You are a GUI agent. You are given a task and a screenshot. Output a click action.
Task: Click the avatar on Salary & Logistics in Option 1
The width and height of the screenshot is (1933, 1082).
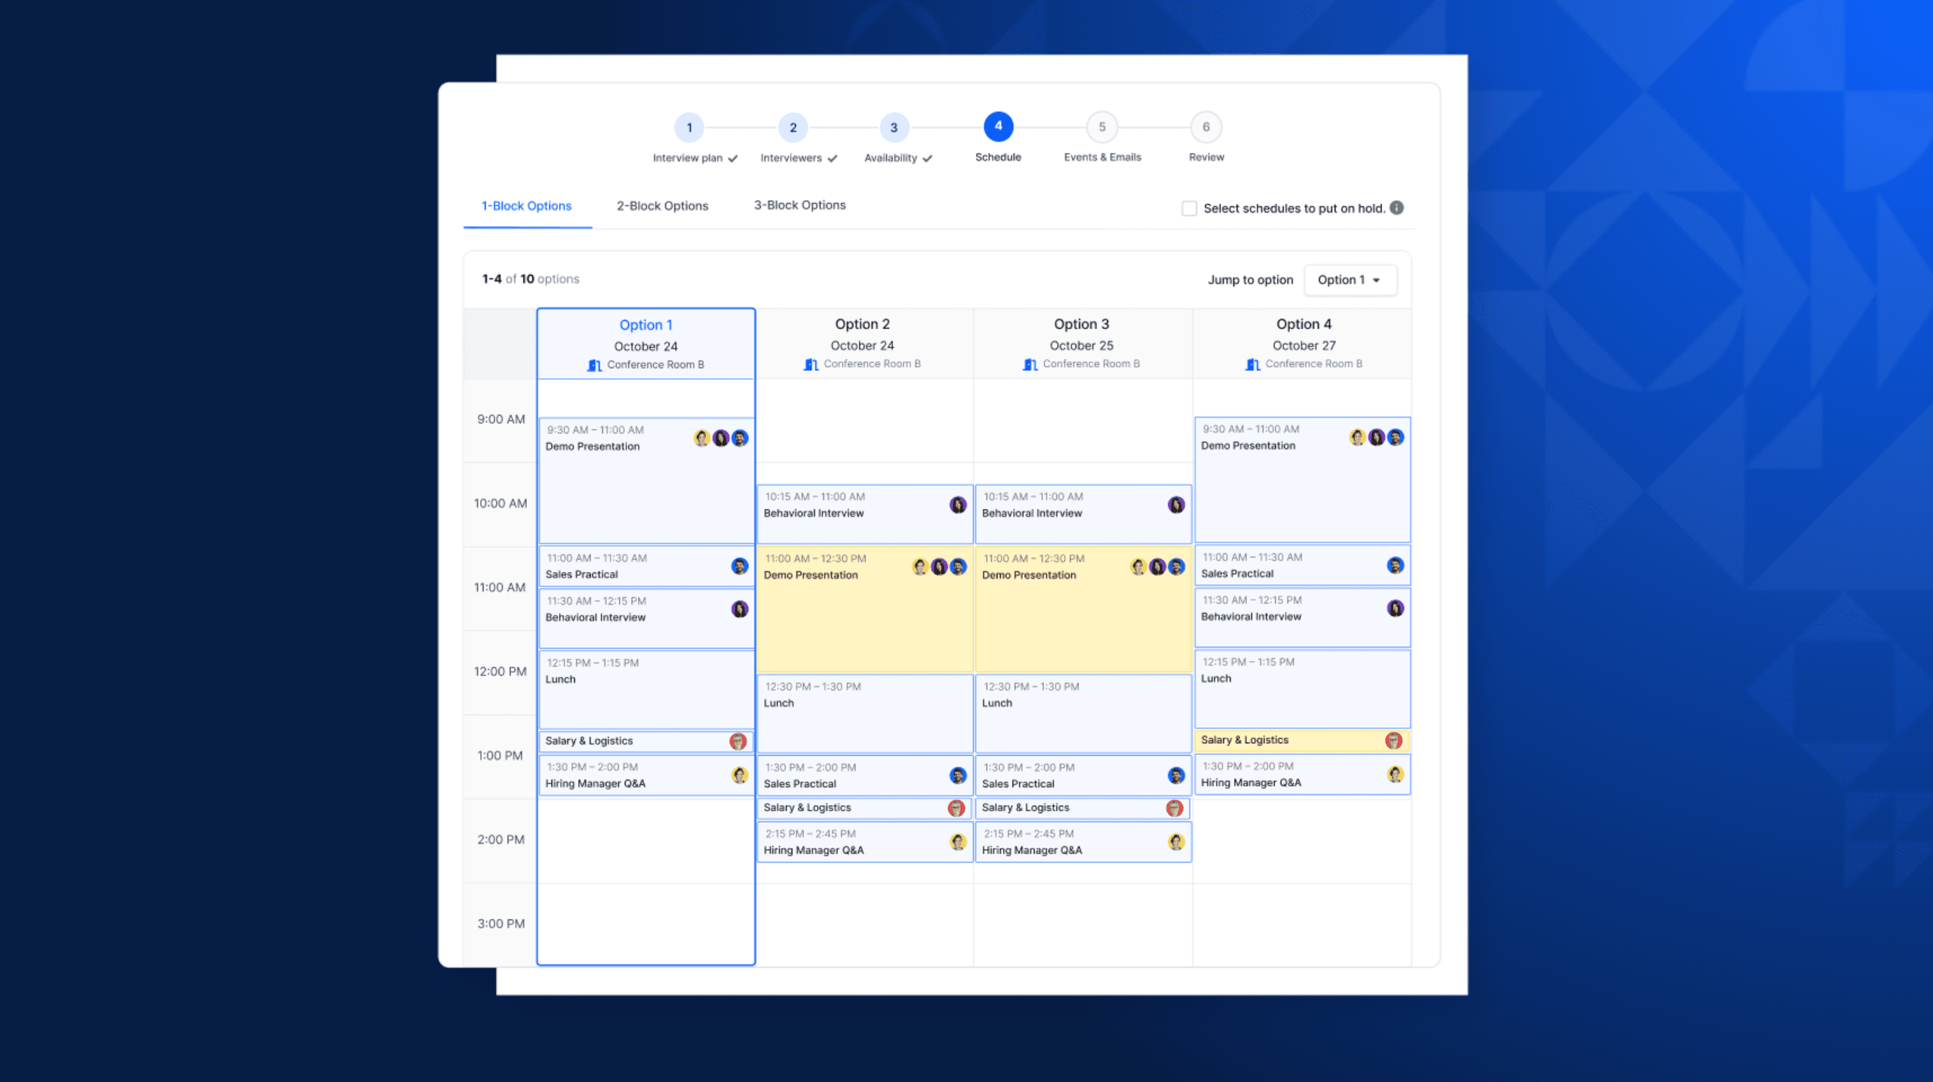[x=738, y=741]
